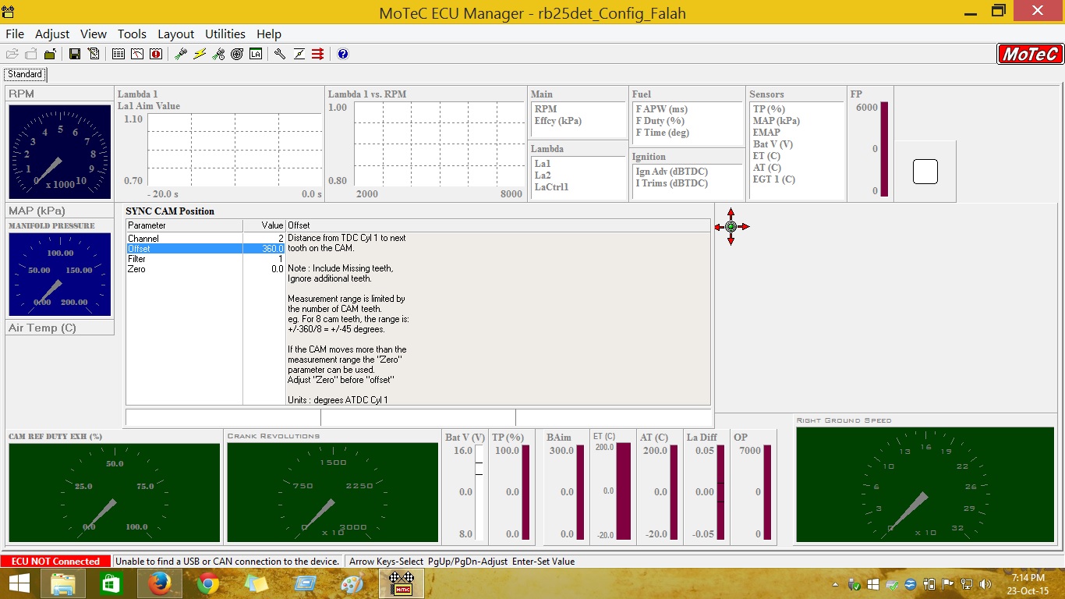Click the RPM dial gauge
Screen dimensions: 1065x599
point(60,152)
